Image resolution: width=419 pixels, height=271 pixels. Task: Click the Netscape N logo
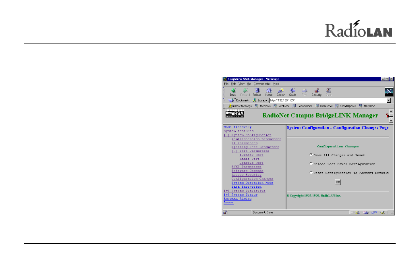coord(389,92)
